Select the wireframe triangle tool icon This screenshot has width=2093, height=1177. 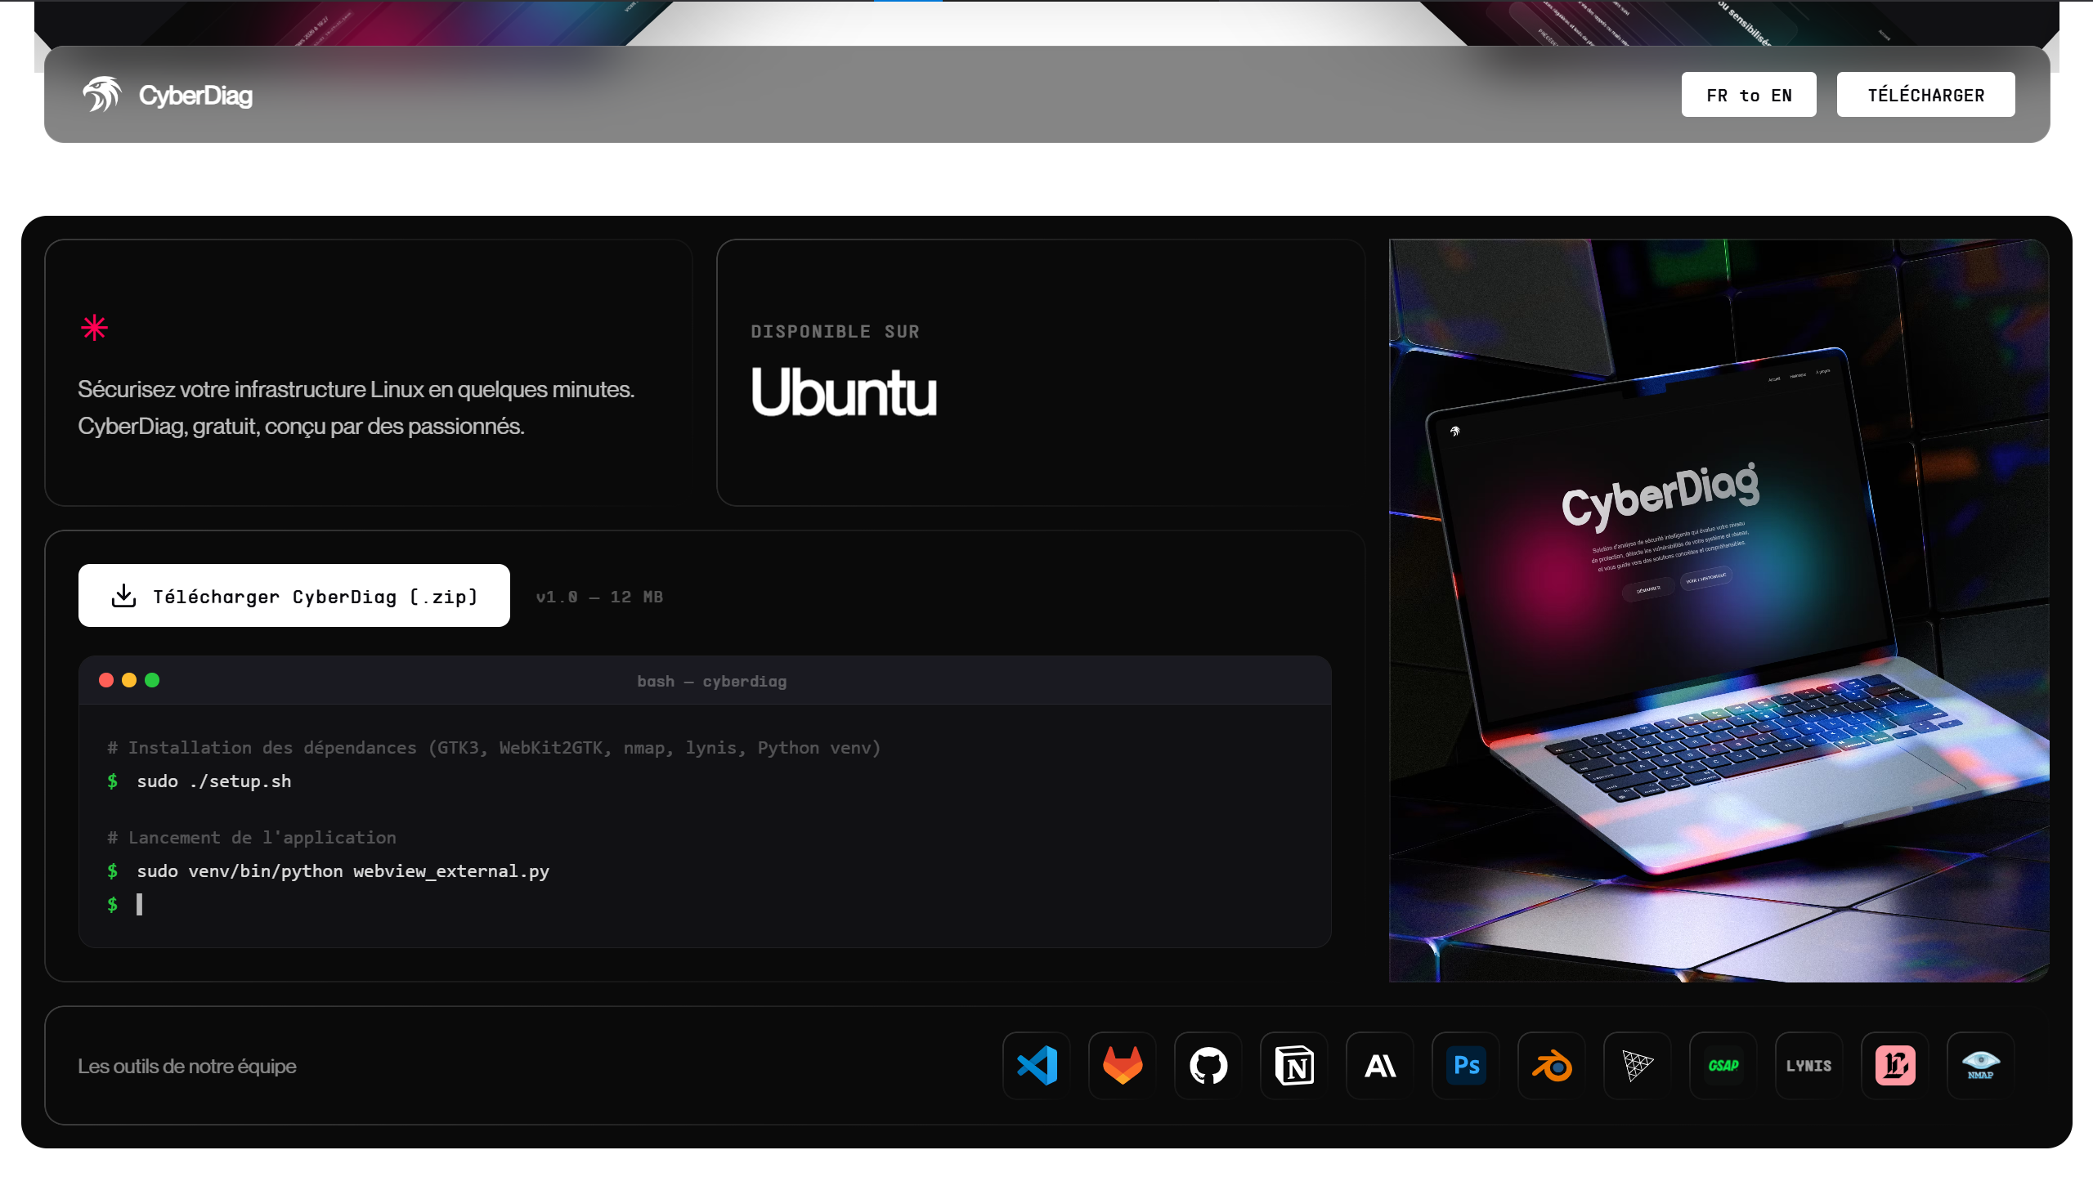point(1638,1065)
